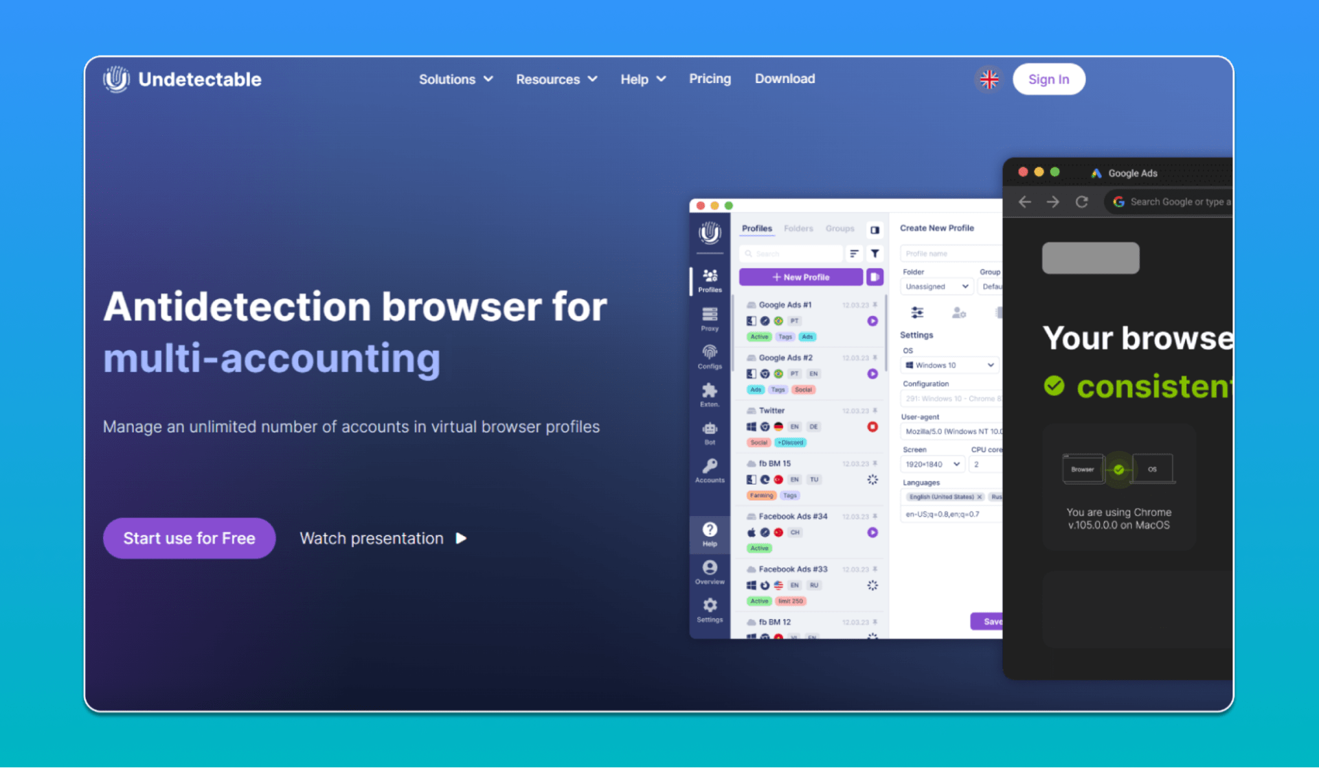Toggle active status on Facebook Ads #33

[759, 600]
